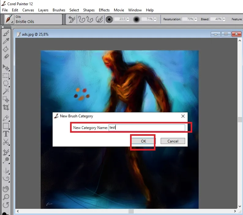Image resolution: width=243 pixels, height=215 pixels.
Task: Select the Rectangular Shape tool
Action: (x=6, y=126)
